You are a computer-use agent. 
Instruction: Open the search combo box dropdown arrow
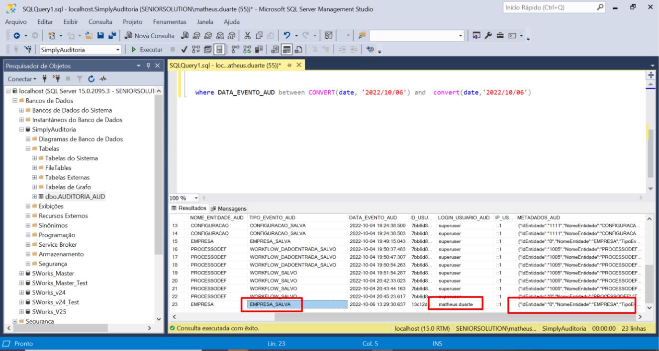point(461,35)
